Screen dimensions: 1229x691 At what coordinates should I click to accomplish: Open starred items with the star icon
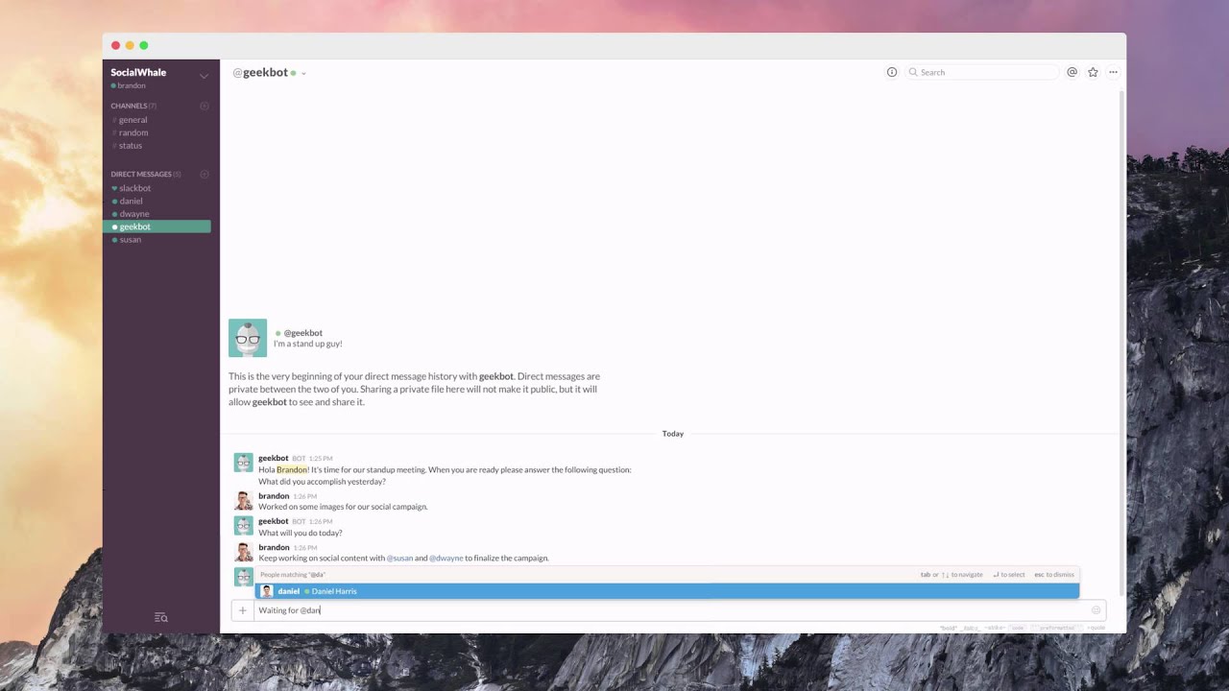(x=1093, y=72)
